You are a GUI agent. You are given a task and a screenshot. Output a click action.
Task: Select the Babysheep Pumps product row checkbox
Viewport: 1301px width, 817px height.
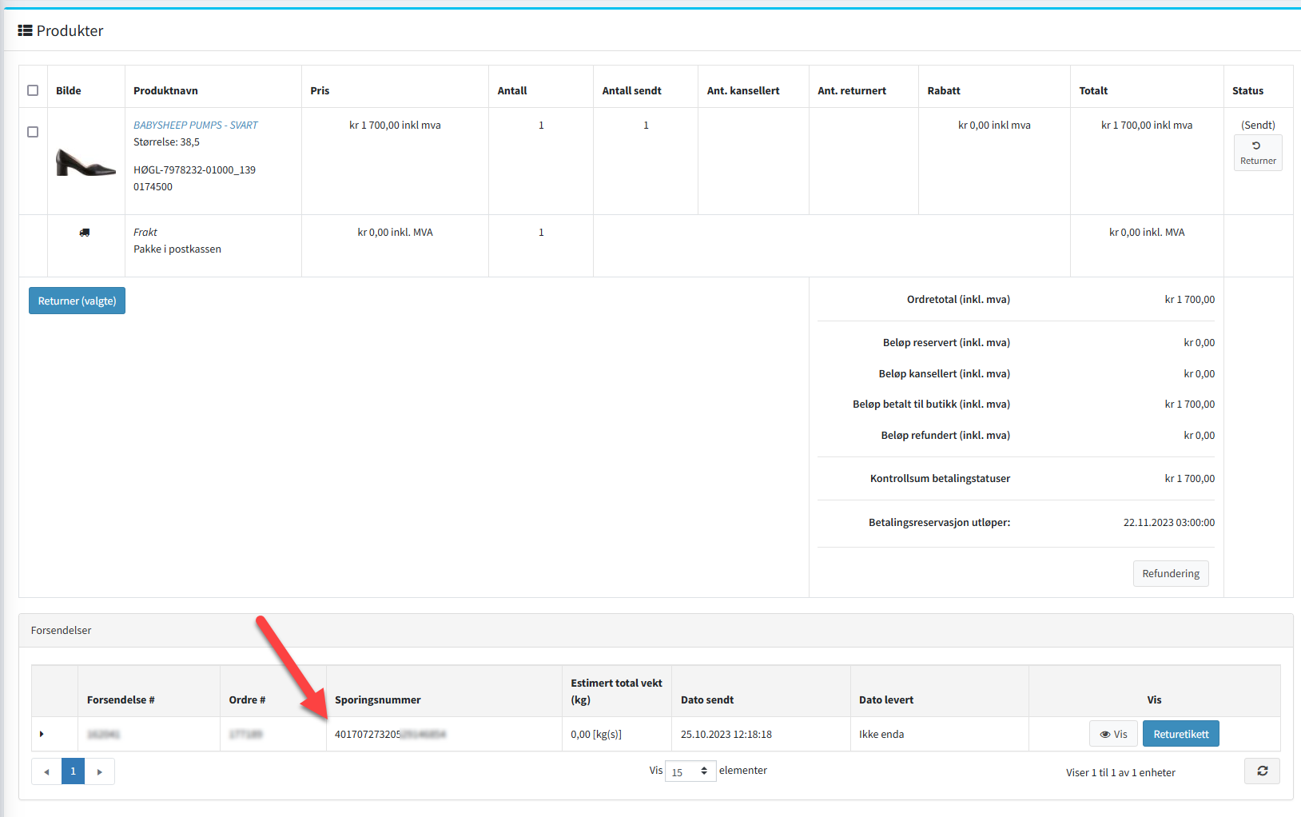pos(33,132)
